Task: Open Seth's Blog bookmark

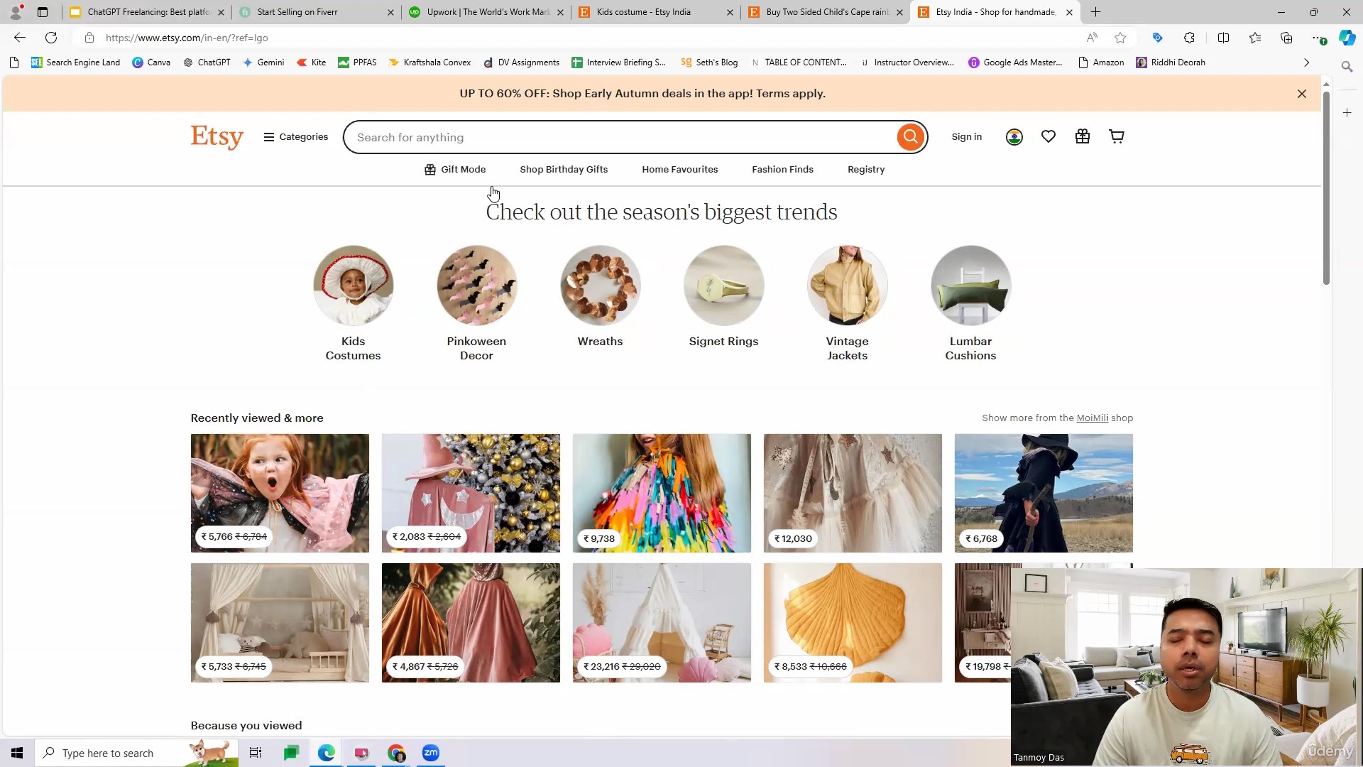Action: click(x=709, y=62)
